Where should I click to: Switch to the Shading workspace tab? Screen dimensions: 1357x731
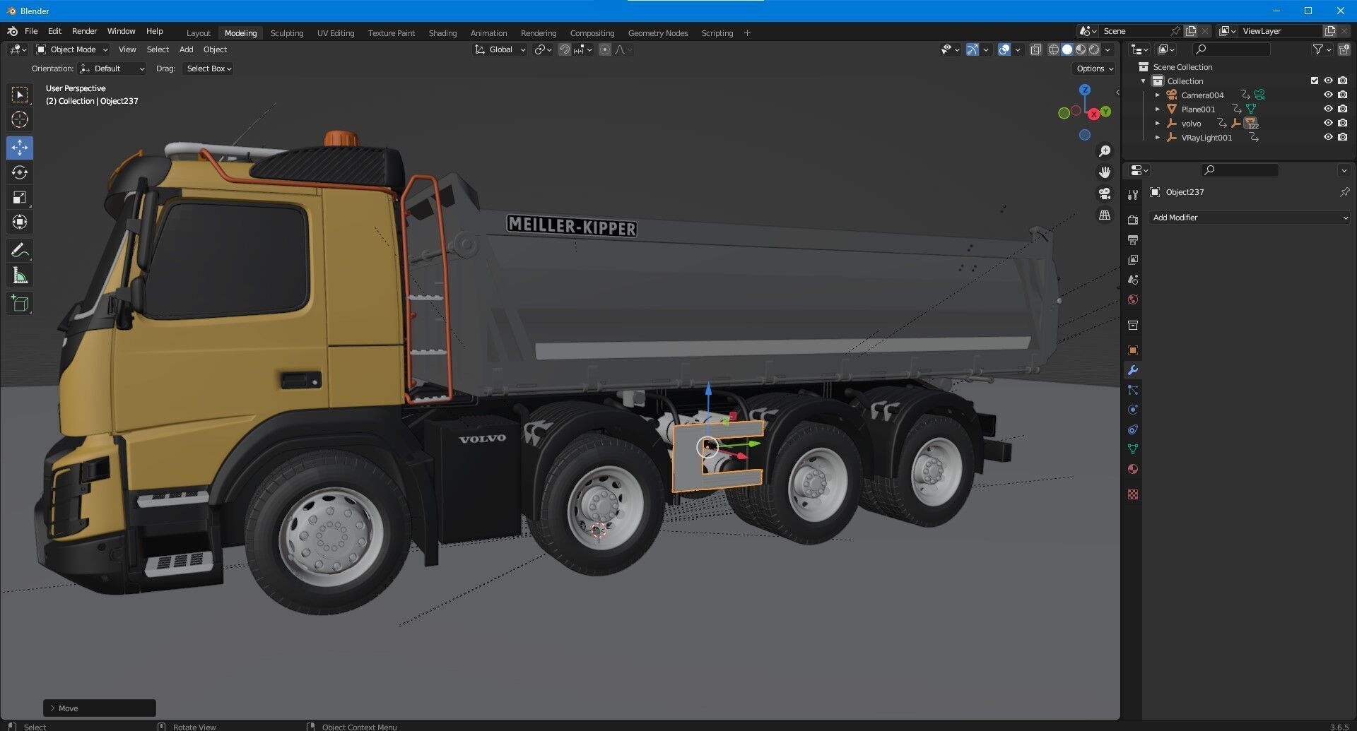442,33
